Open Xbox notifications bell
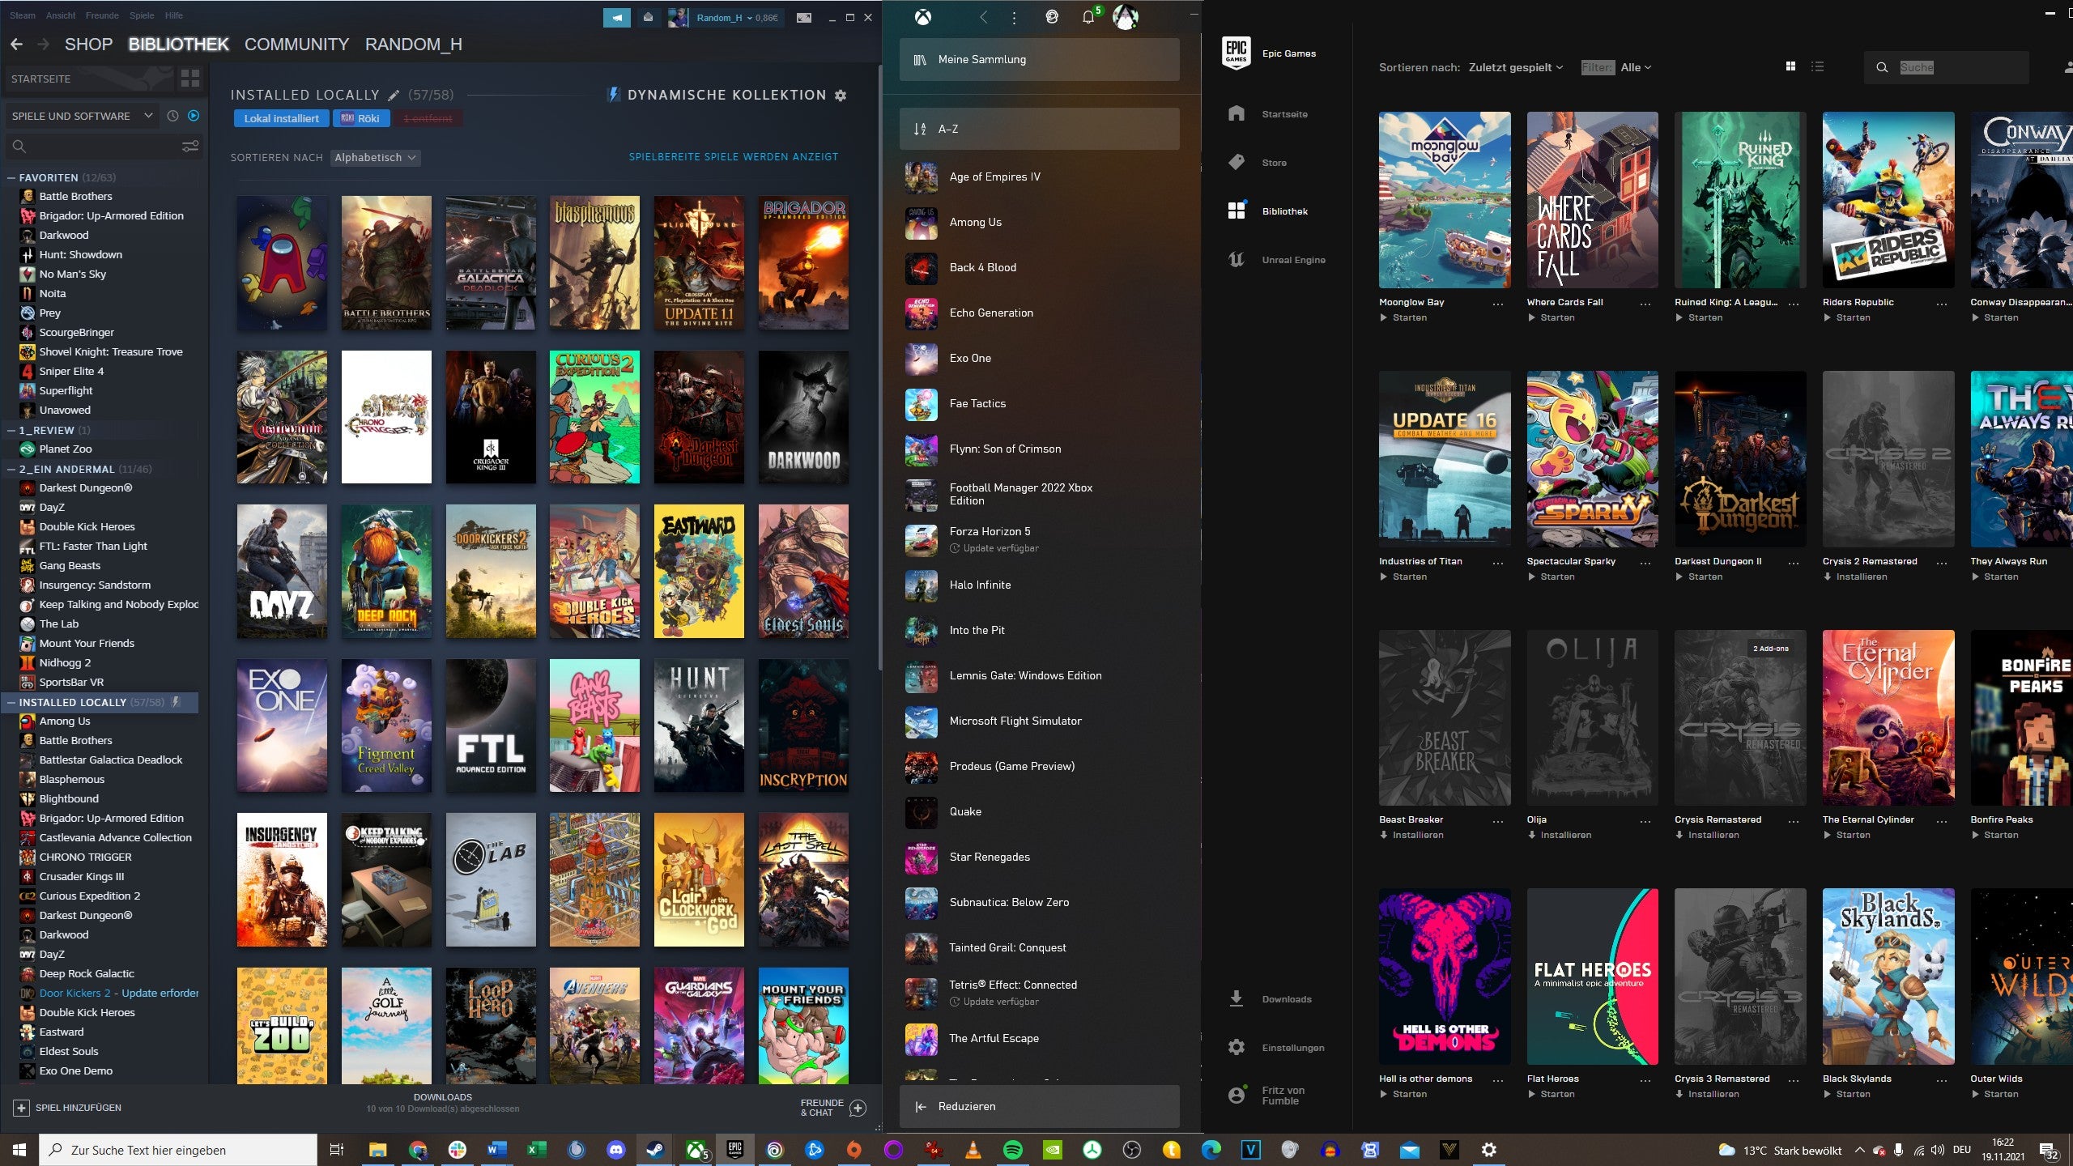This screenshot has height=1166, width=2073. pyautogui.click(x=1088, y=17)
